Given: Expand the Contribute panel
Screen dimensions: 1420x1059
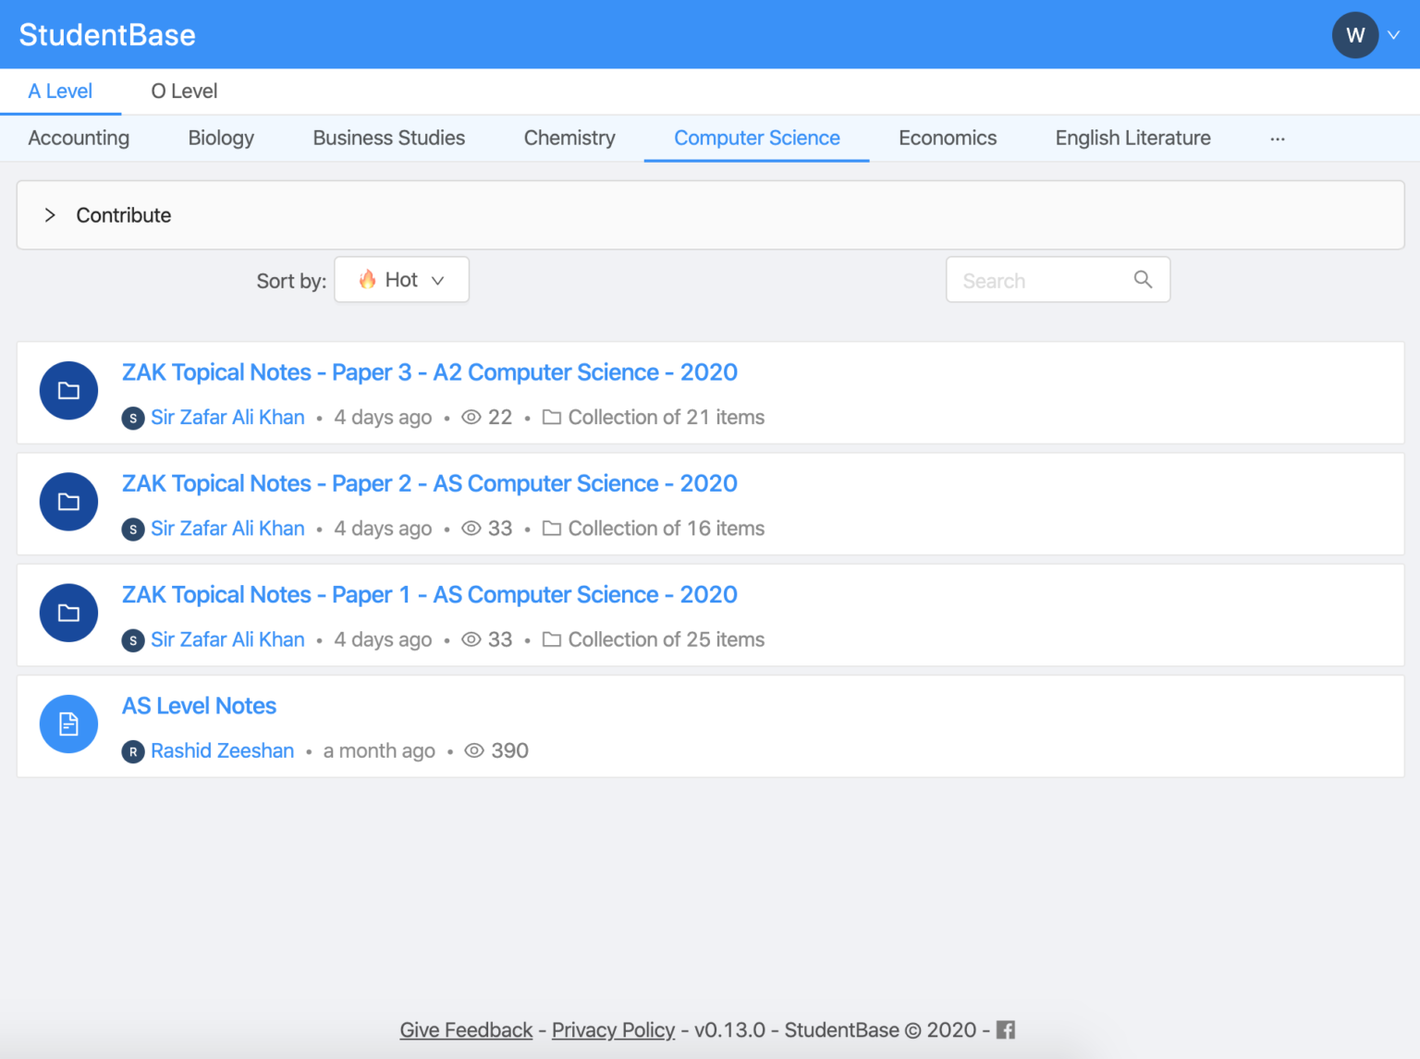Looking at the screenshot, I should point(51,215).
